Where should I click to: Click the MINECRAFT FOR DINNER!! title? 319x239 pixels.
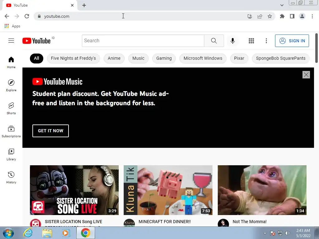(164, 222)
